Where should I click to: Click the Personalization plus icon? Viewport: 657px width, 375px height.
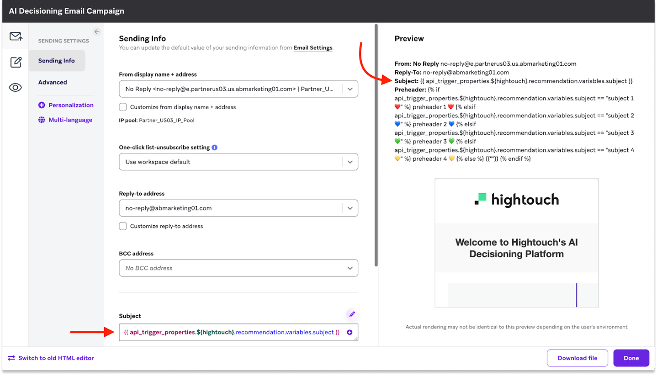point(42,105)
